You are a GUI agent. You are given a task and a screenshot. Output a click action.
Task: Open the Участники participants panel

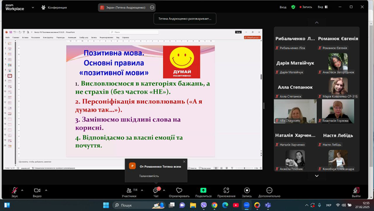coord(129,192)
